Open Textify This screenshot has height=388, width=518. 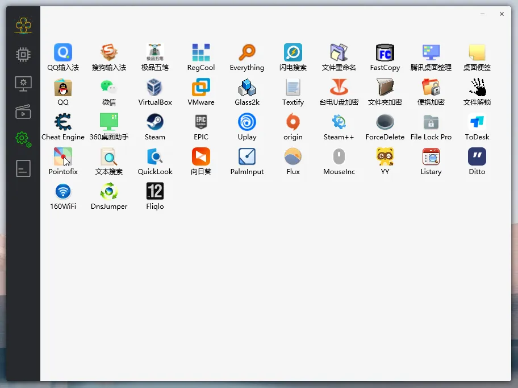[x=293, y=87]
